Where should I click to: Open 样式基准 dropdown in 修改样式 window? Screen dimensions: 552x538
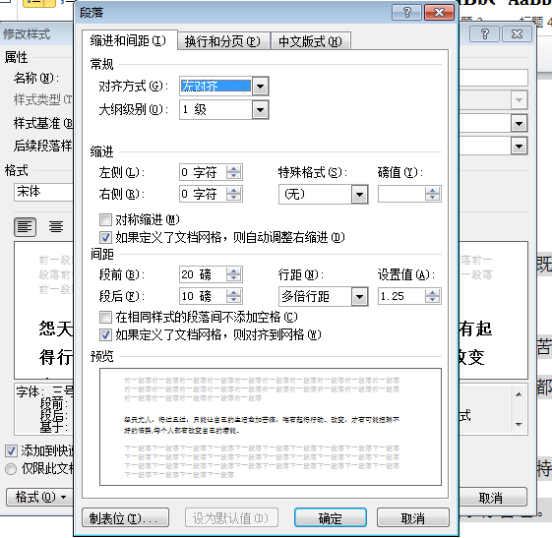pos(519,124)
